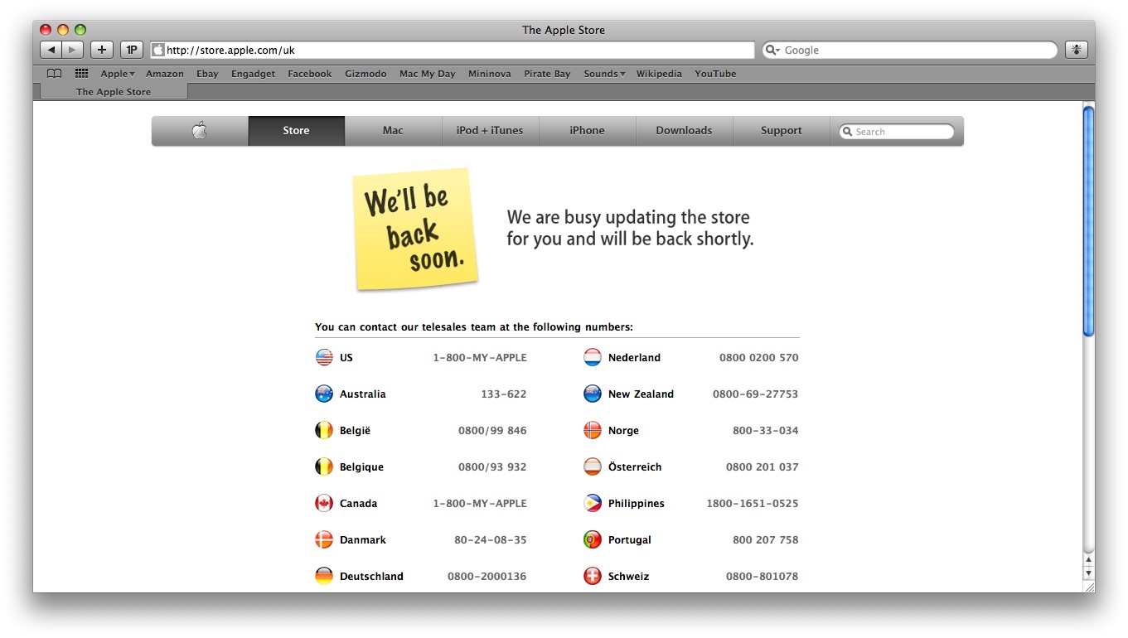Viewport: 1128px width, 638px height.
Task: Click Deutschland number 0800-2000136
Action: pyautogui.click(x=487, y=577)
